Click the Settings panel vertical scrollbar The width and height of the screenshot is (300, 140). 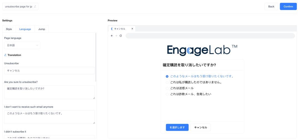point(96,57)
